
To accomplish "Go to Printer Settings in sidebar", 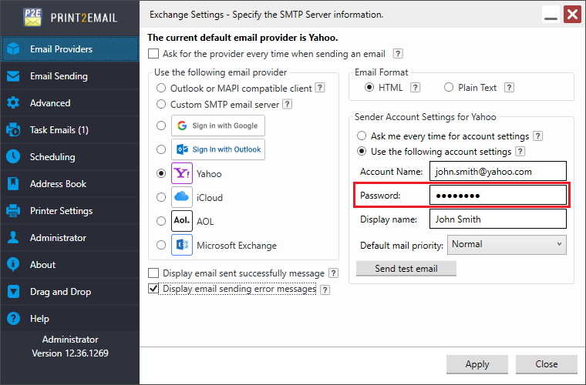I will 61,211.
